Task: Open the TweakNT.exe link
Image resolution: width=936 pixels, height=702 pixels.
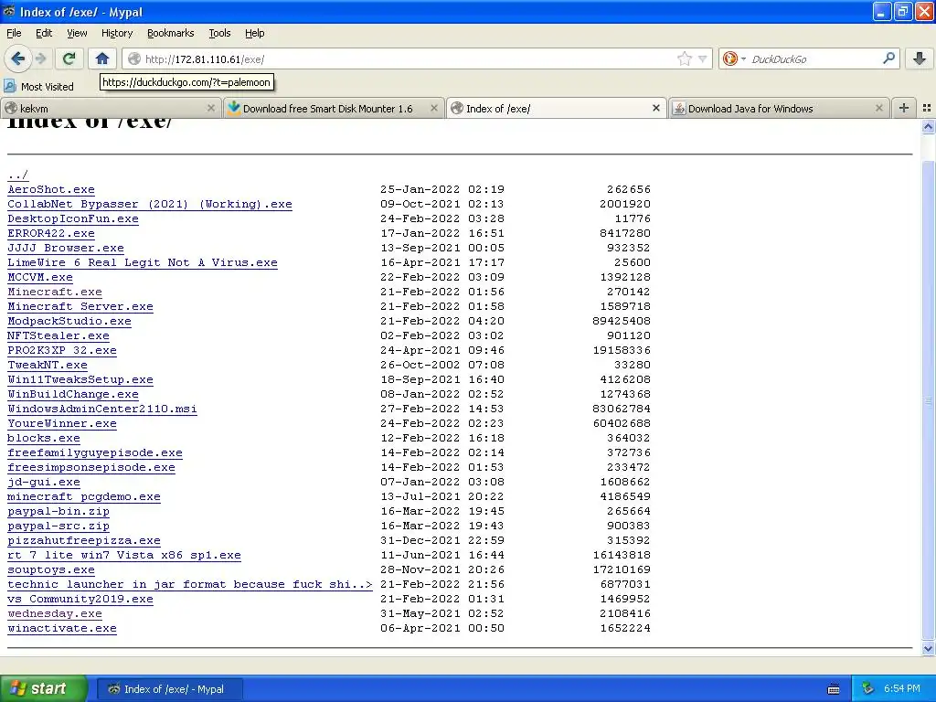Action: [x=48, y=365]
